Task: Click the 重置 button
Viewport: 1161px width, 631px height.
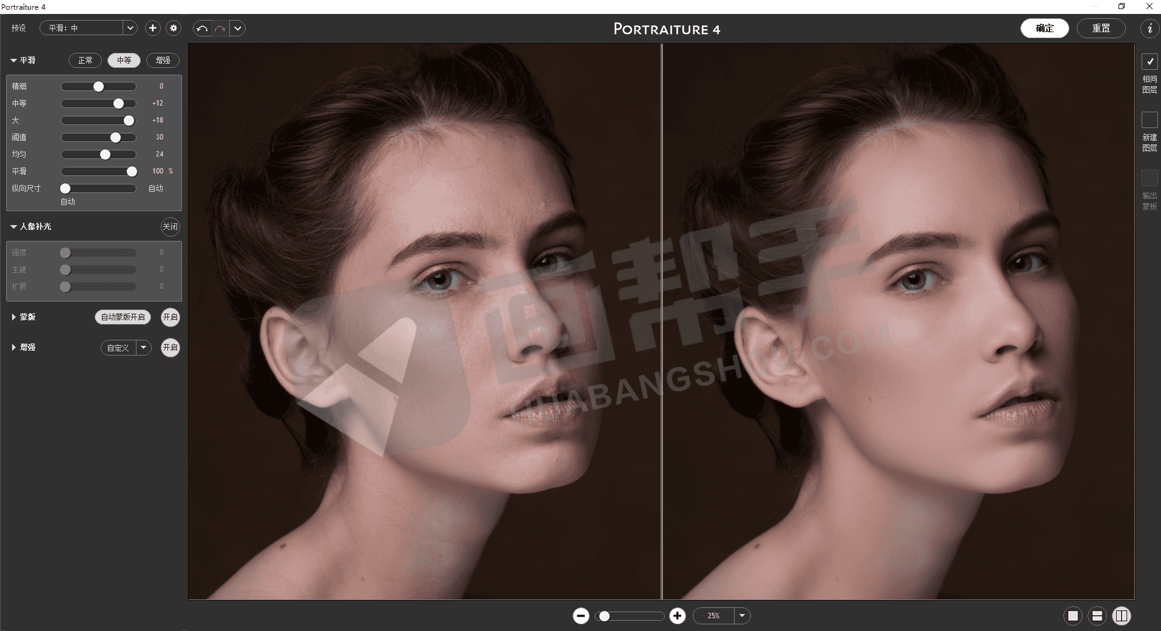Action: (1101, 29)
